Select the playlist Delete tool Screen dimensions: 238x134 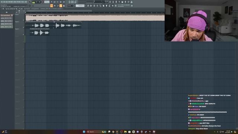pos(10,9)
